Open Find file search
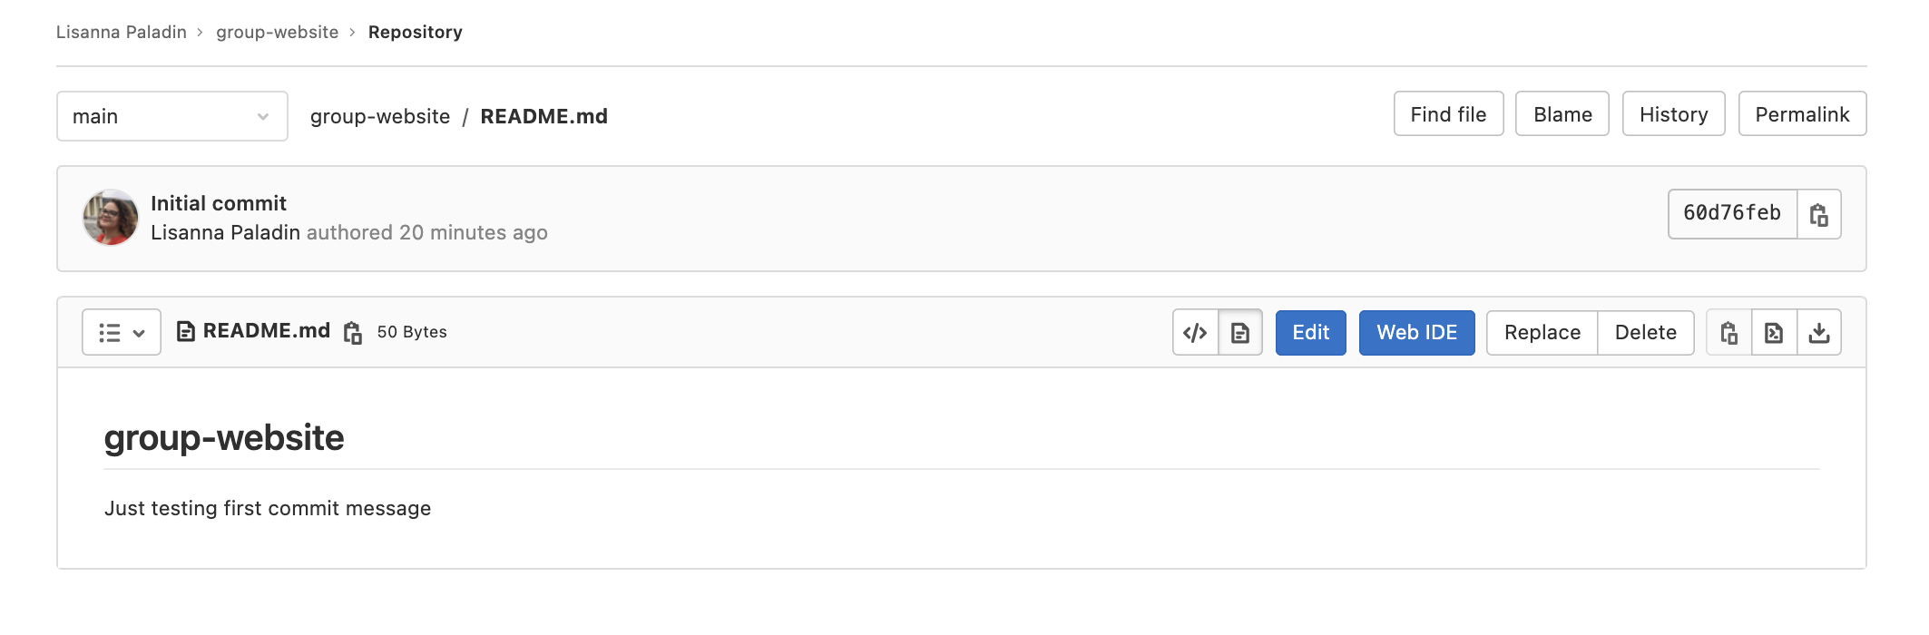The width and height of the screenshot is (1929, 635). [1447, 114]
